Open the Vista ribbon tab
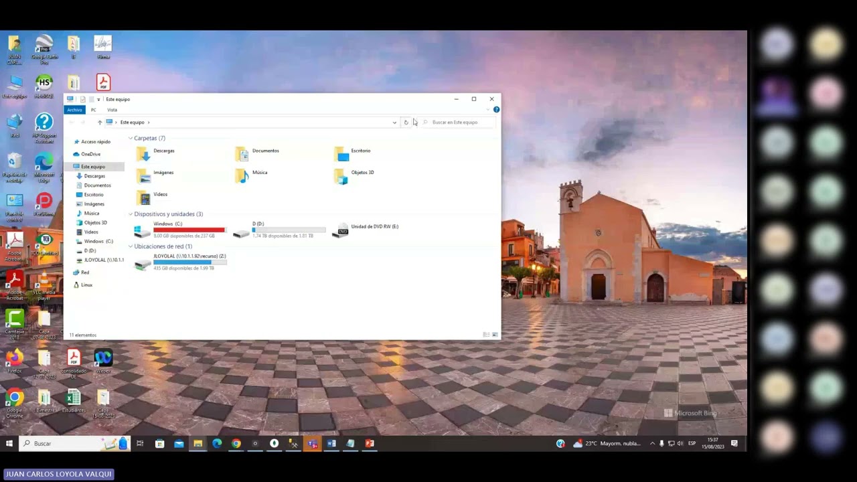This screenshot has width=857, height=482. click(112, 110)
